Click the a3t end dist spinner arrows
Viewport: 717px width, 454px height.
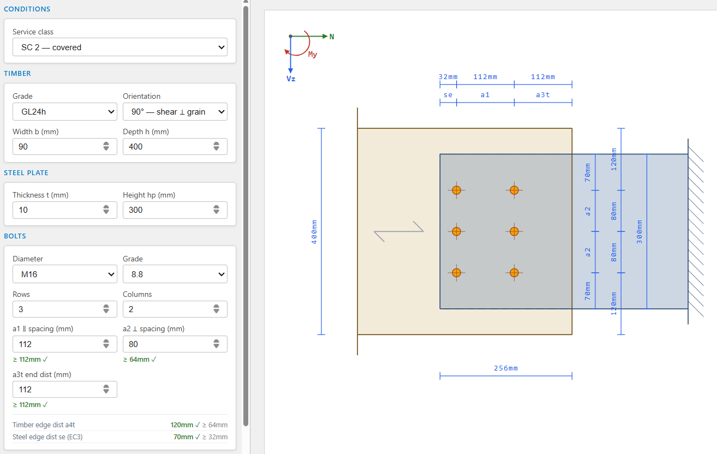pos(106,389)
